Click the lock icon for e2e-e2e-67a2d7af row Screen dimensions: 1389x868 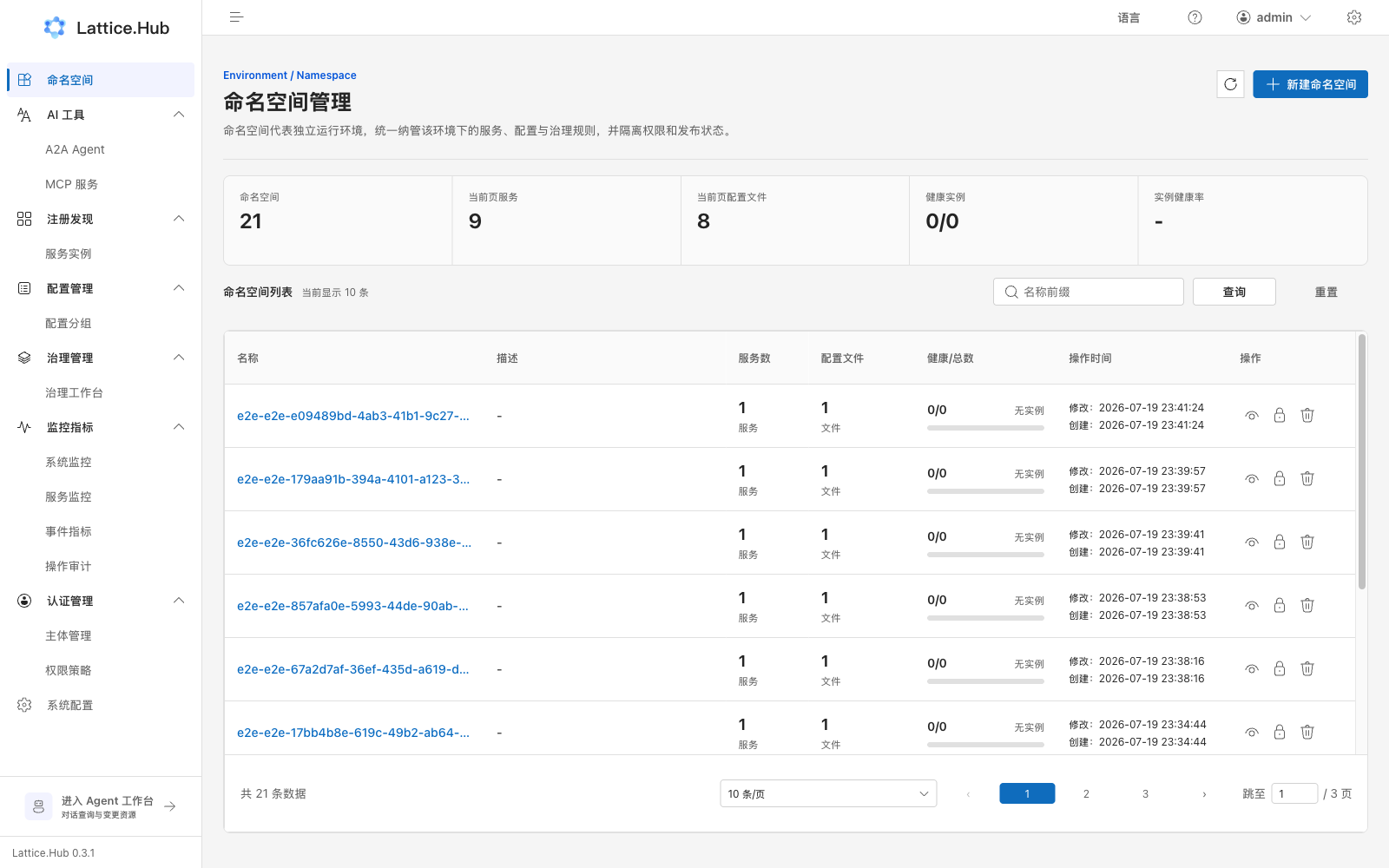coord(1280,668)
